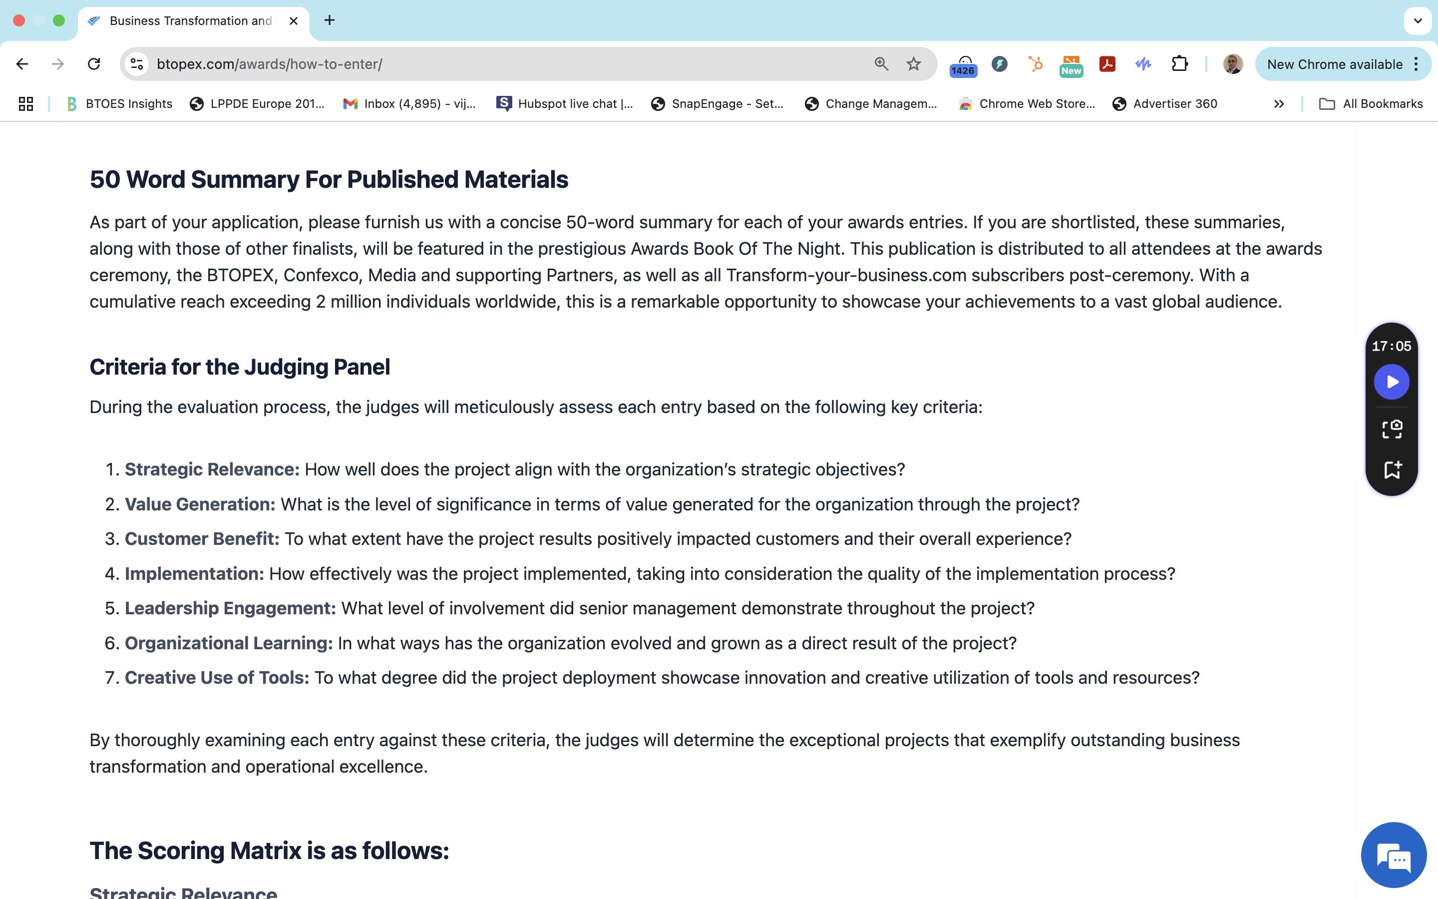
Task: Bookmark this page with the star icon
Action: point(913,63)
